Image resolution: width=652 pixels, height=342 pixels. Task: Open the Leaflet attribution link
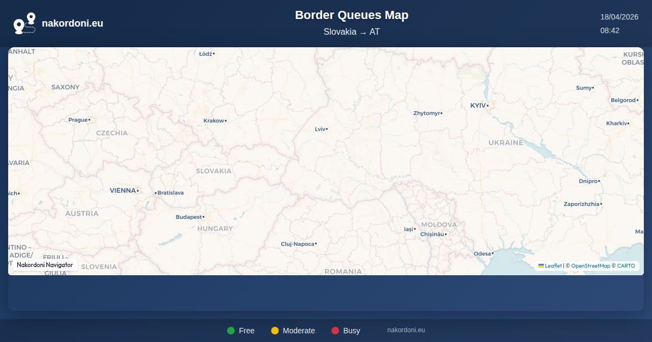tap(553, 266)
